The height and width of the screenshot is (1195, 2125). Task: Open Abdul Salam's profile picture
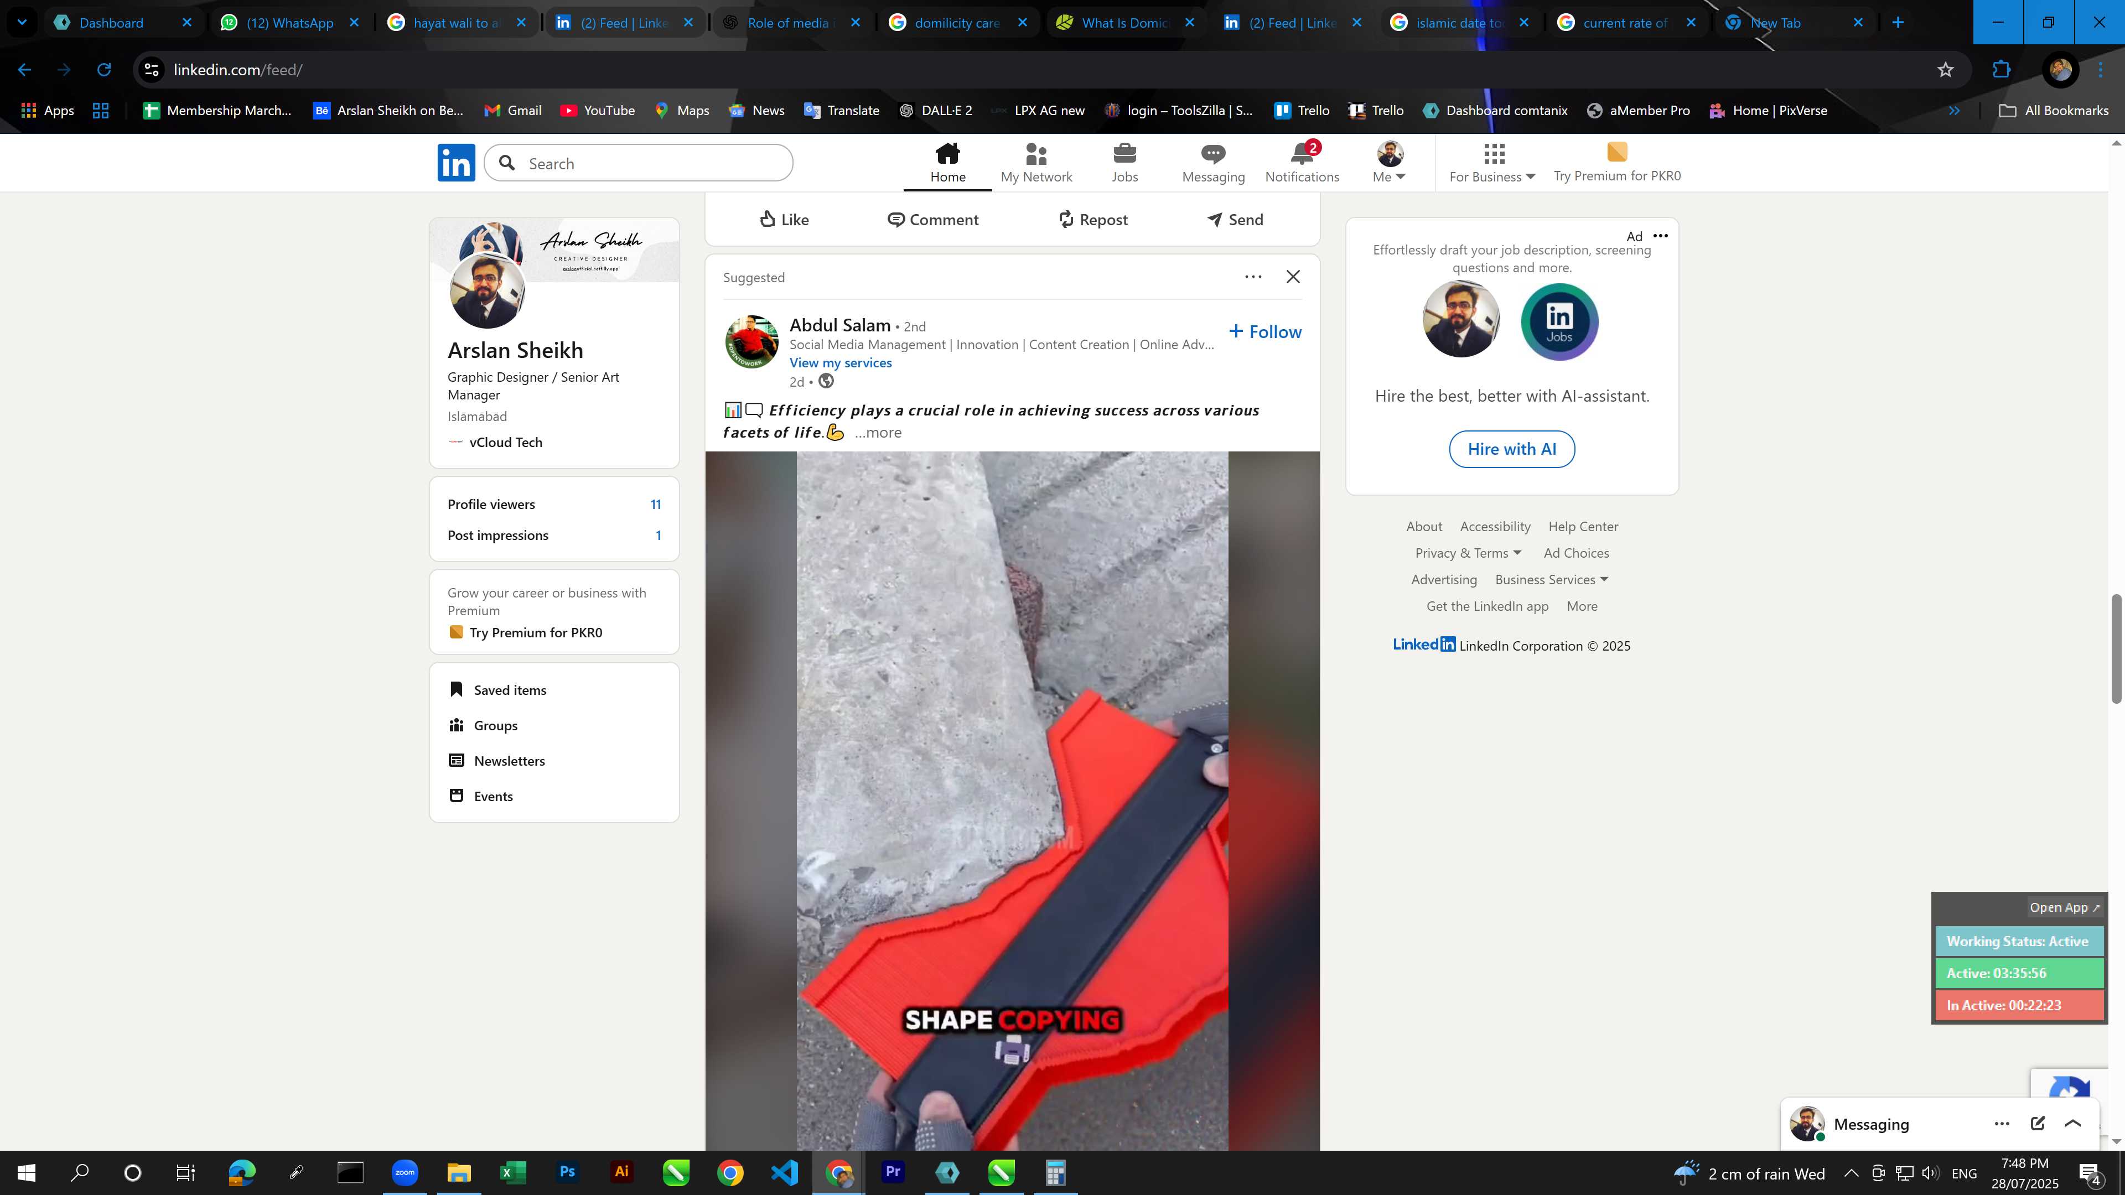[x=751, y=341]
